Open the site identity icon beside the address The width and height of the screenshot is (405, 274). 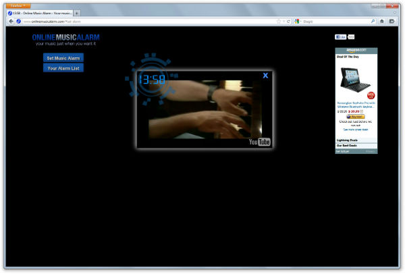[x=18, y=22]
